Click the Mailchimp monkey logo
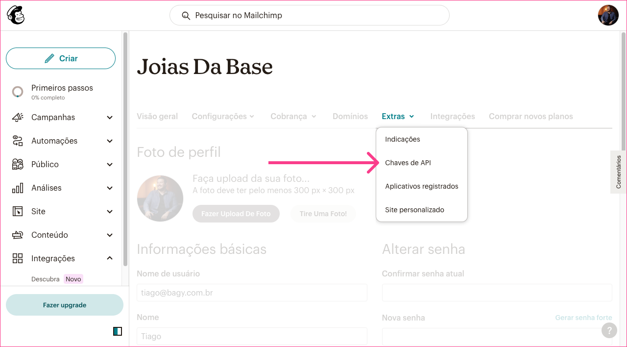The width and height of the screenshot is (627, 347). [x=16, y=15]
